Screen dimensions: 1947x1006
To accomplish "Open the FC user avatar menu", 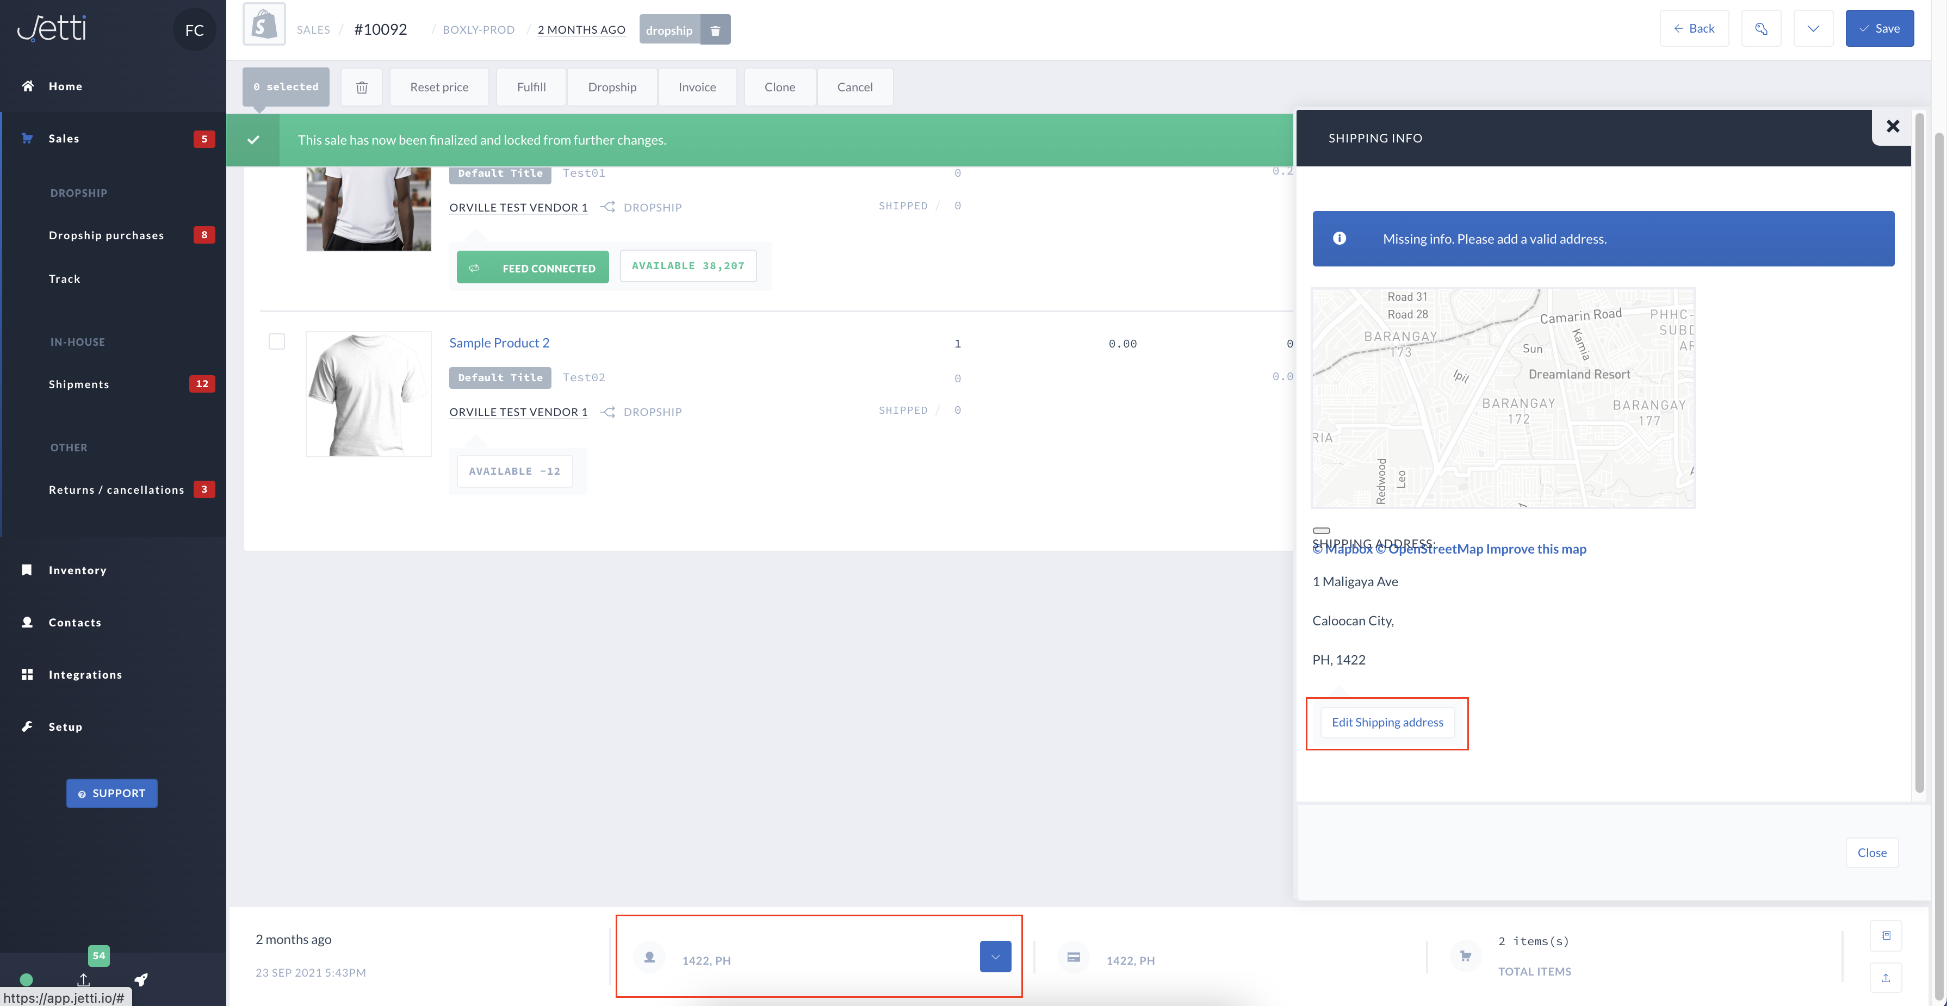I will pos(194,29).
